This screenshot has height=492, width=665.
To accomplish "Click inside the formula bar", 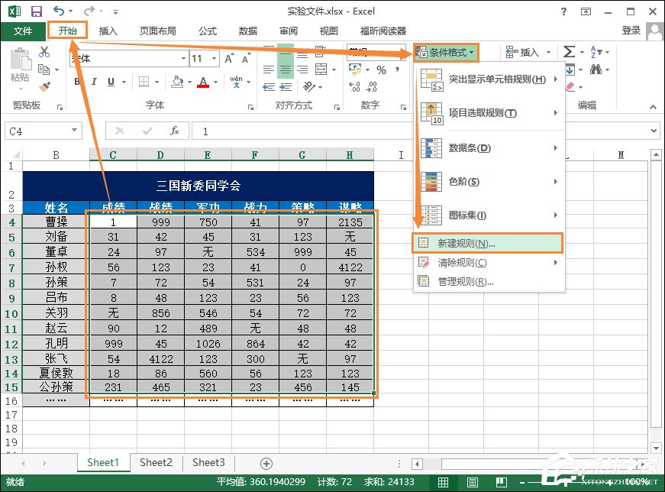I will 305,130.
